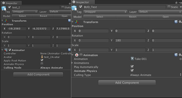Click Add Component button under BUD_Test
Screen dimensions: 182x98
pyautogui.click(x=127, y=83)
